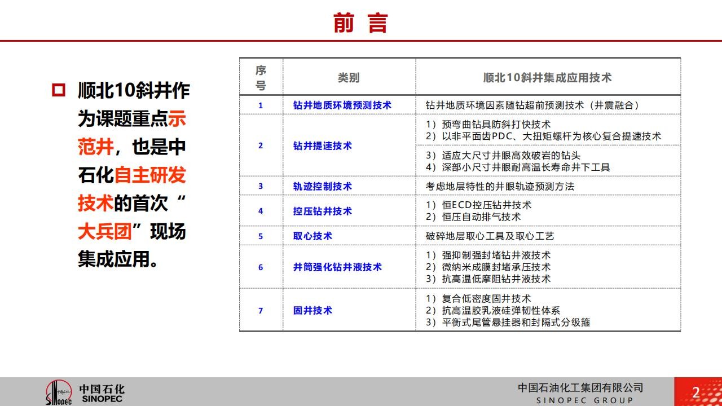Click the Sinopec logo emblem in footer
Screen dimensions: 722x406
coord(59,392)
